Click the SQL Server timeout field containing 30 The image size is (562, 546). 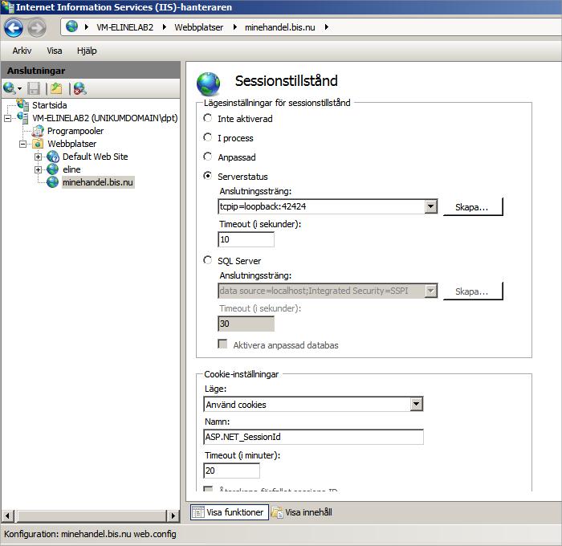[x=246, y=324]
